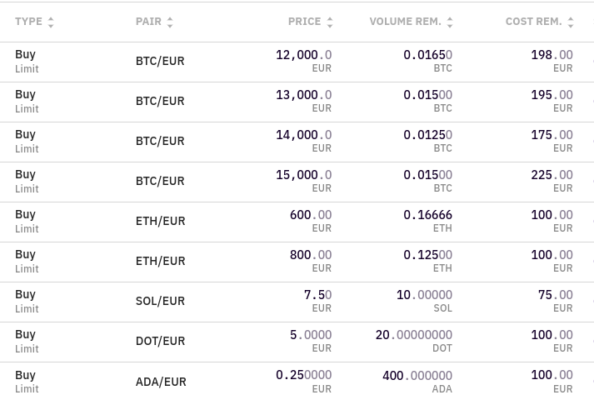
Task: Click the ADA/EUR pair name
Action: tap(161, 382)
